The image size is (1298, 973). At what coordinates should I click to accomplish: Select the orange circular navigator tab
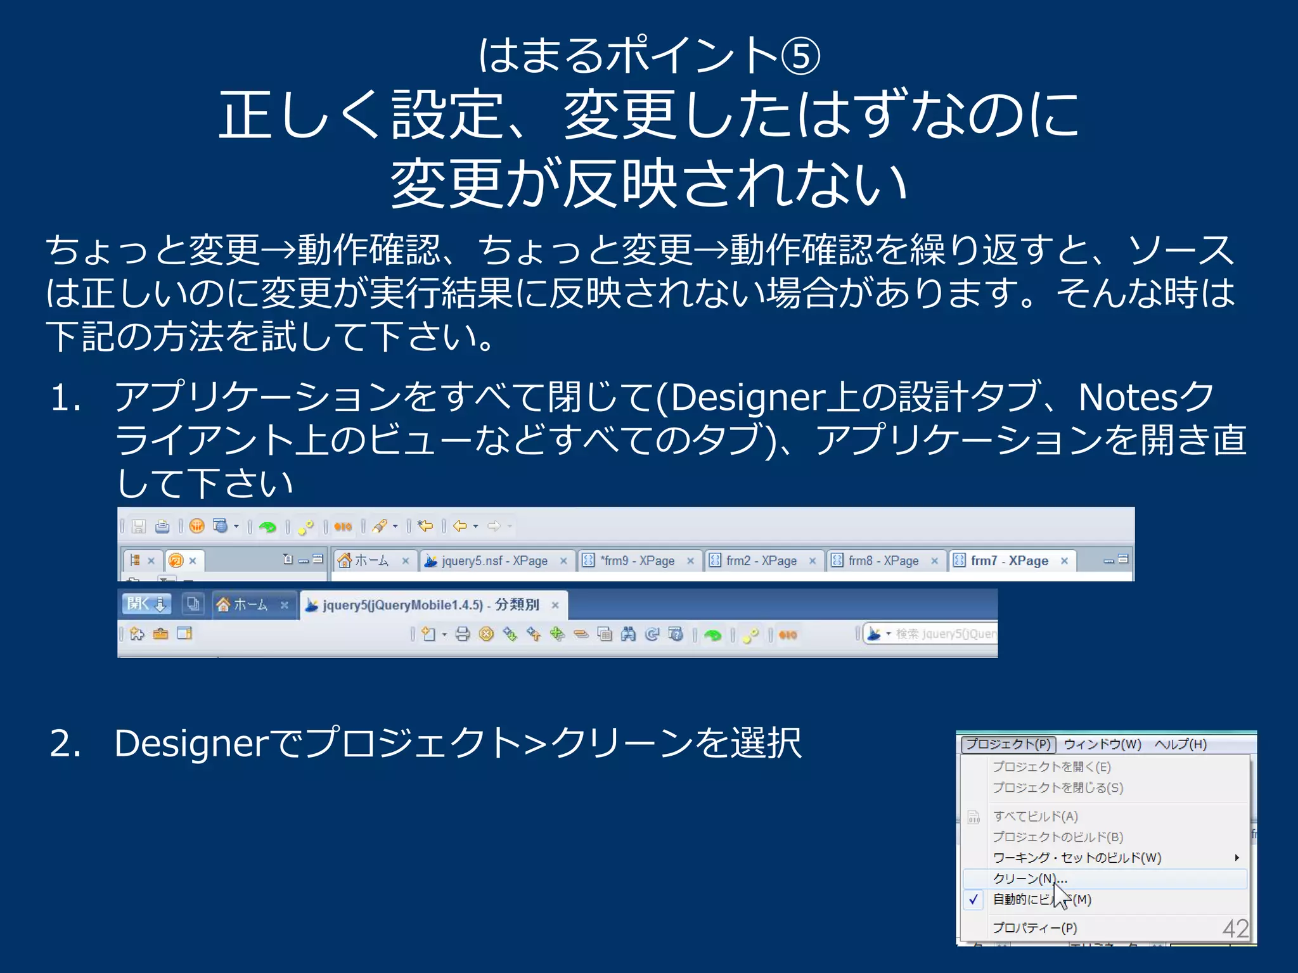176,560
